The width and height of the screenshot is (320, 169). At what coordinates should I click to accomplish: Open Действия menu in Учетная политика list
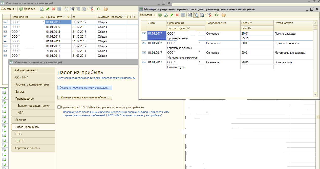point(9,9)
